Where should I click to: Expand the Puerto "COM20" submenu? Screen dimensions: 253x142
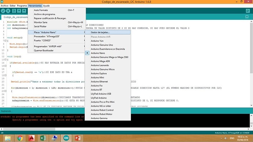pos(57,41)
